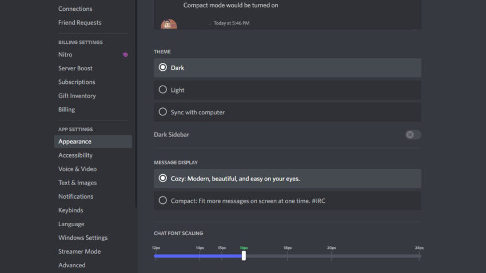
Task: Click the user avatar in message preview
Action: 169,24
